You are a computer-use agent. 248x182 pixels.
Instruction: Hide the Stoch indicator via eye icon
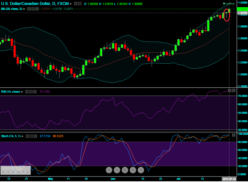tap(27, 136)
